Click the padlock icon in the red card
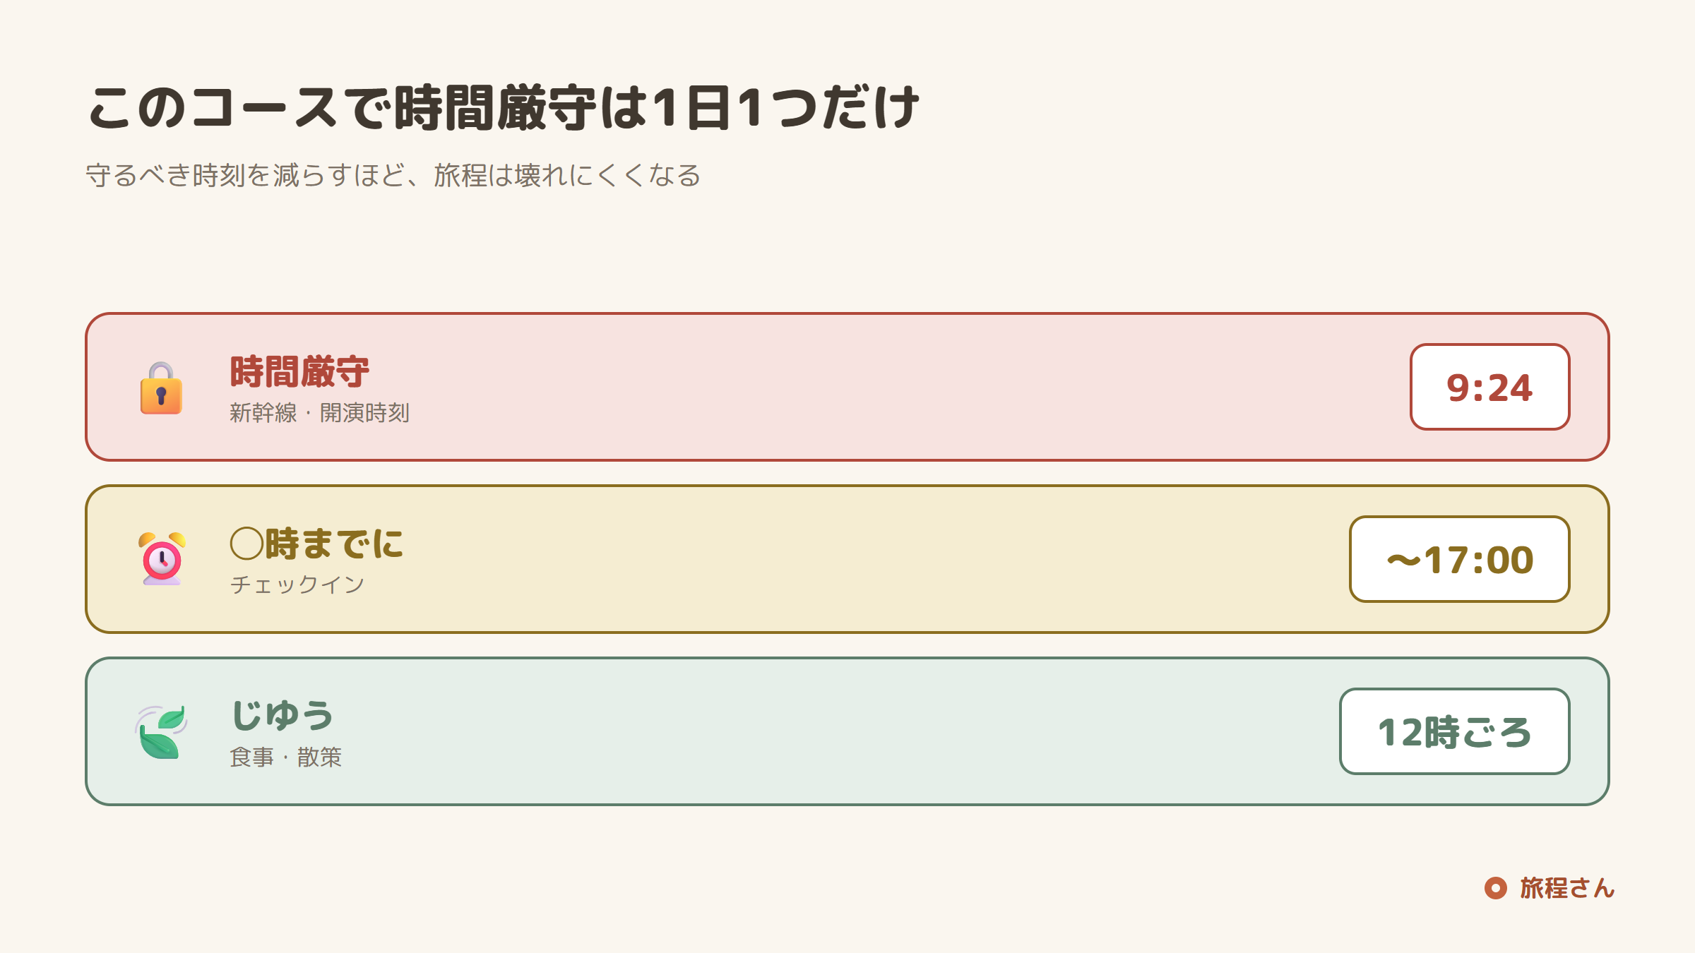 click(x=161, y=388)
